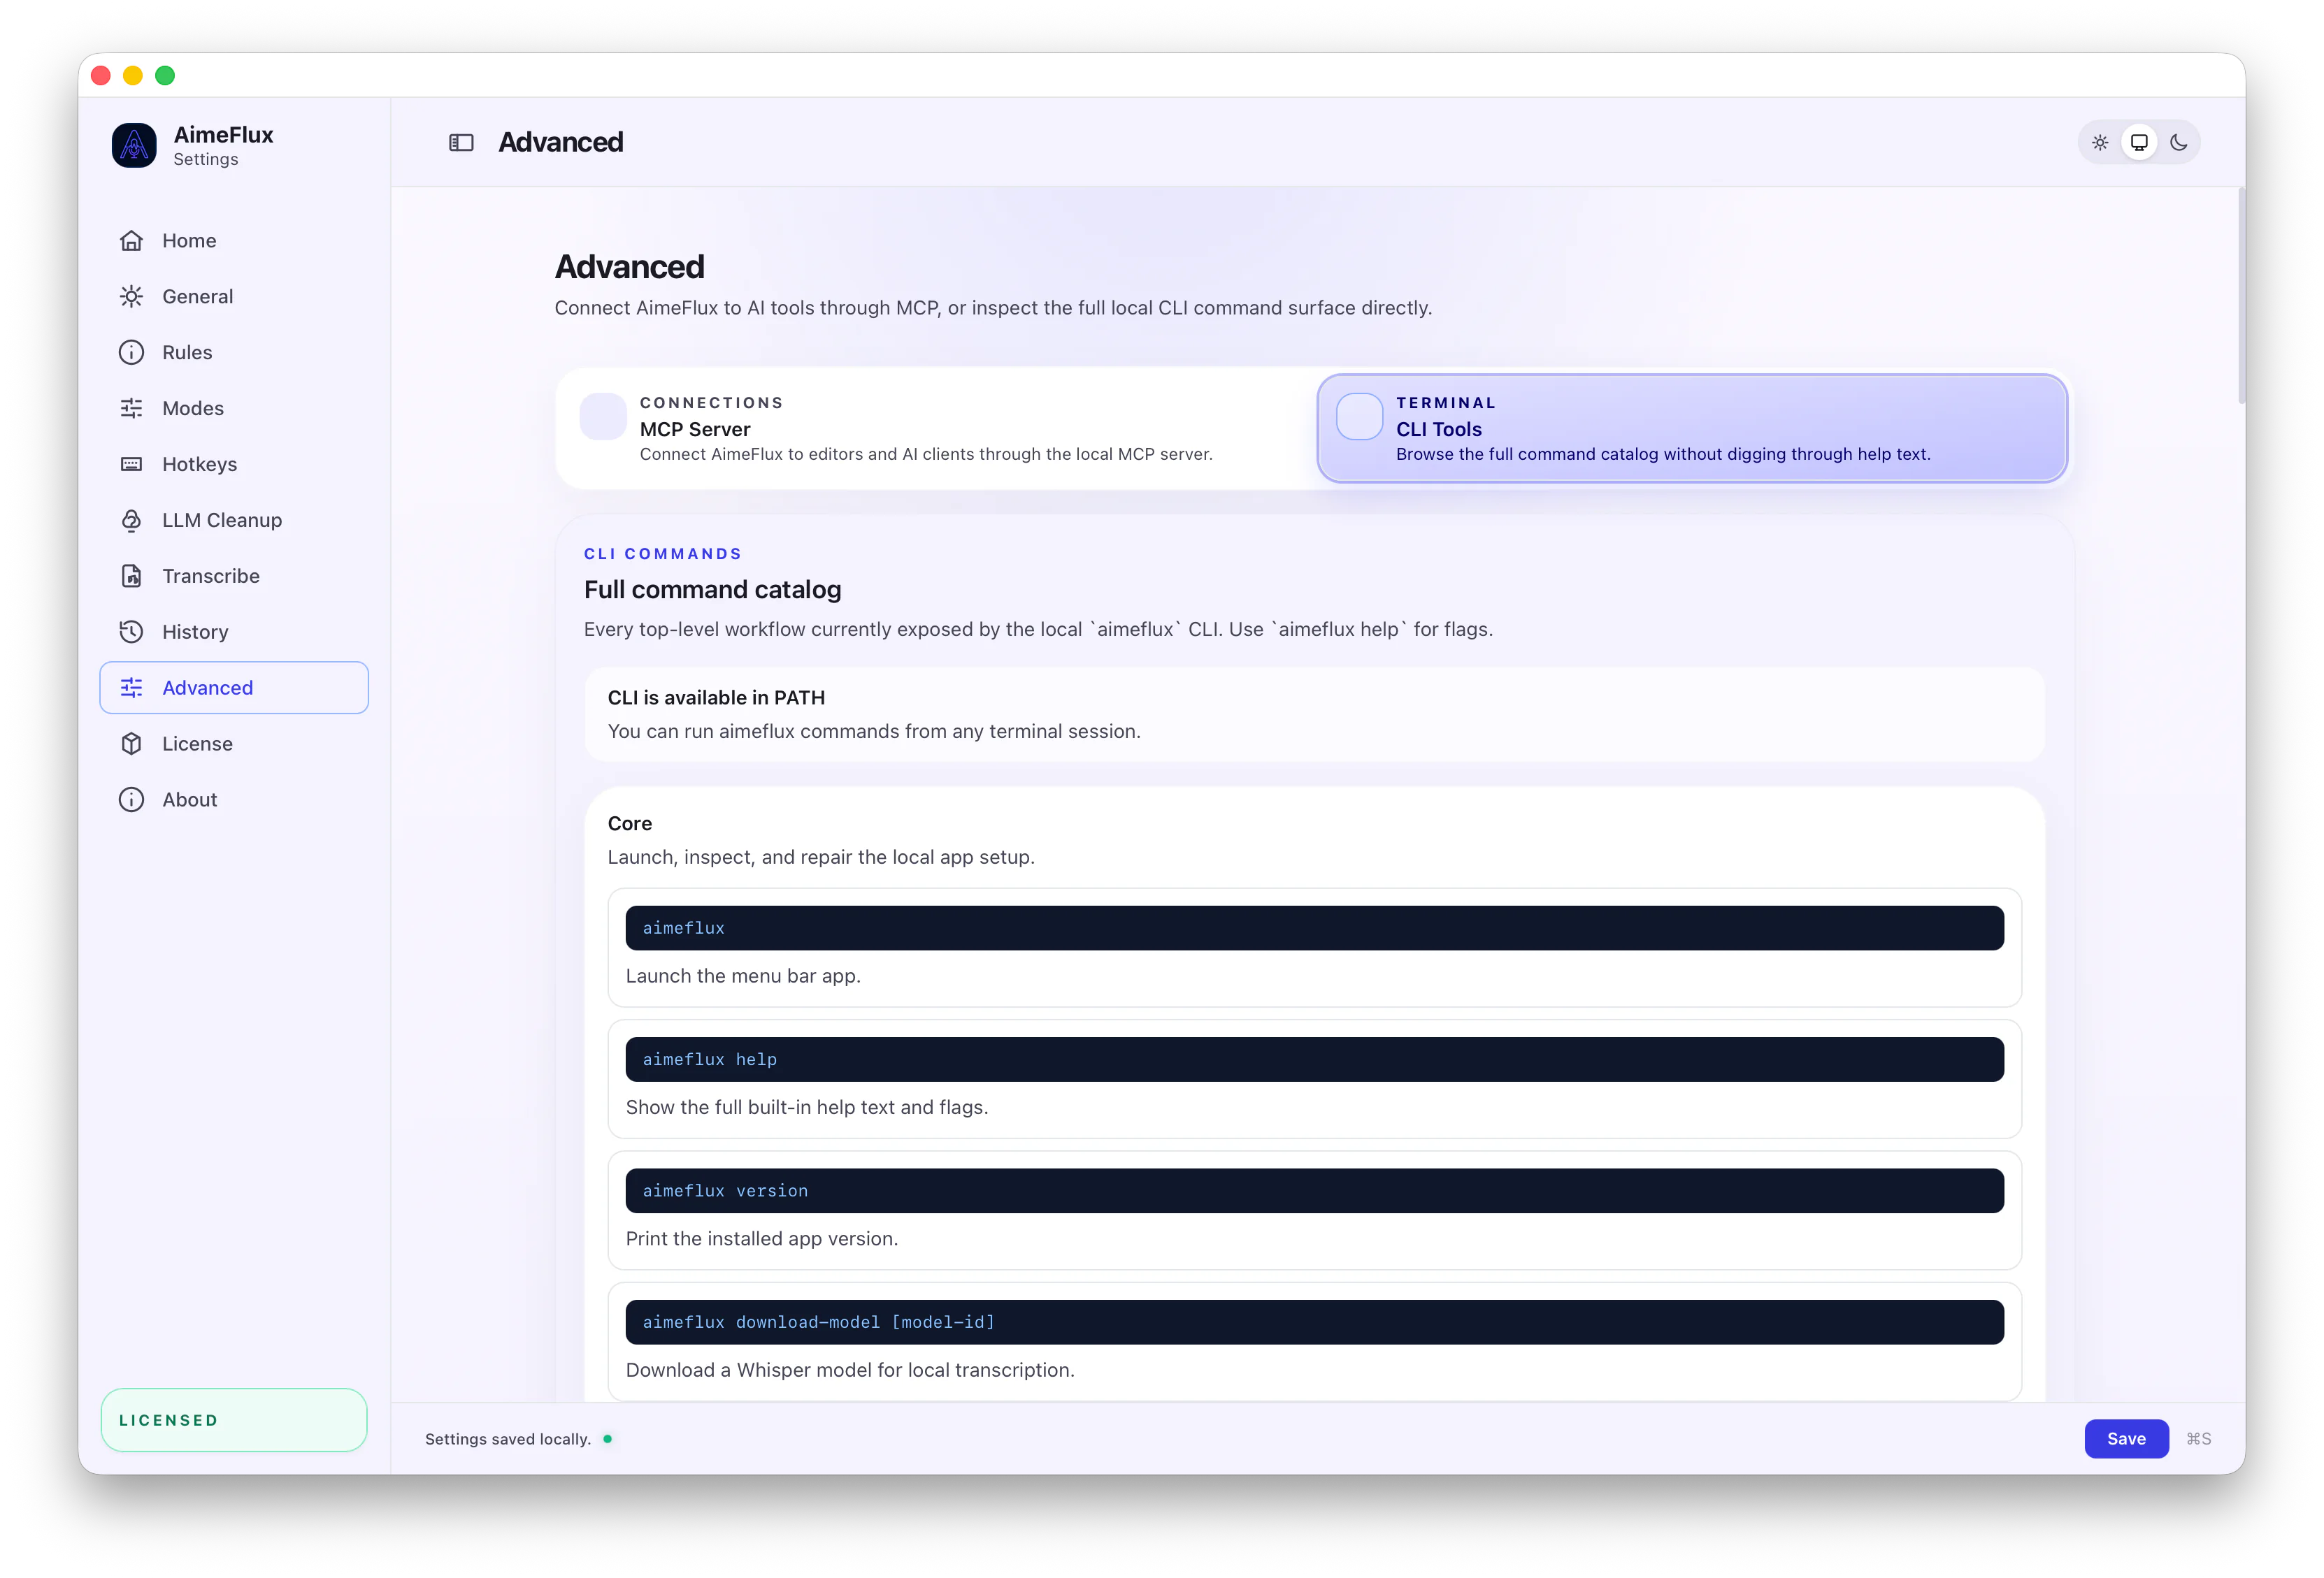Click the License cube icon
This screenshot has height=1578, width=2324.
tap(131, 744)
